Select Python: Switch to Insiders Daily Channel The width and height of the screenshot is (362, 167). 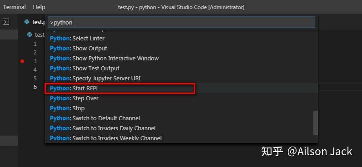tap(181, 128)
